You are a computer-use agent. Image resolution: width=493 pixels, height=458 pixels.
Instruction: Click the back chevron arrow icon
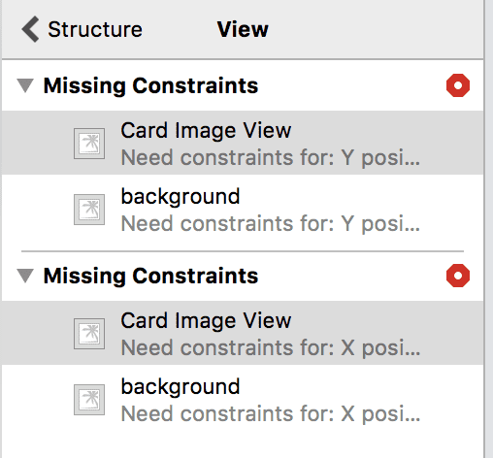tap(30, 29)
